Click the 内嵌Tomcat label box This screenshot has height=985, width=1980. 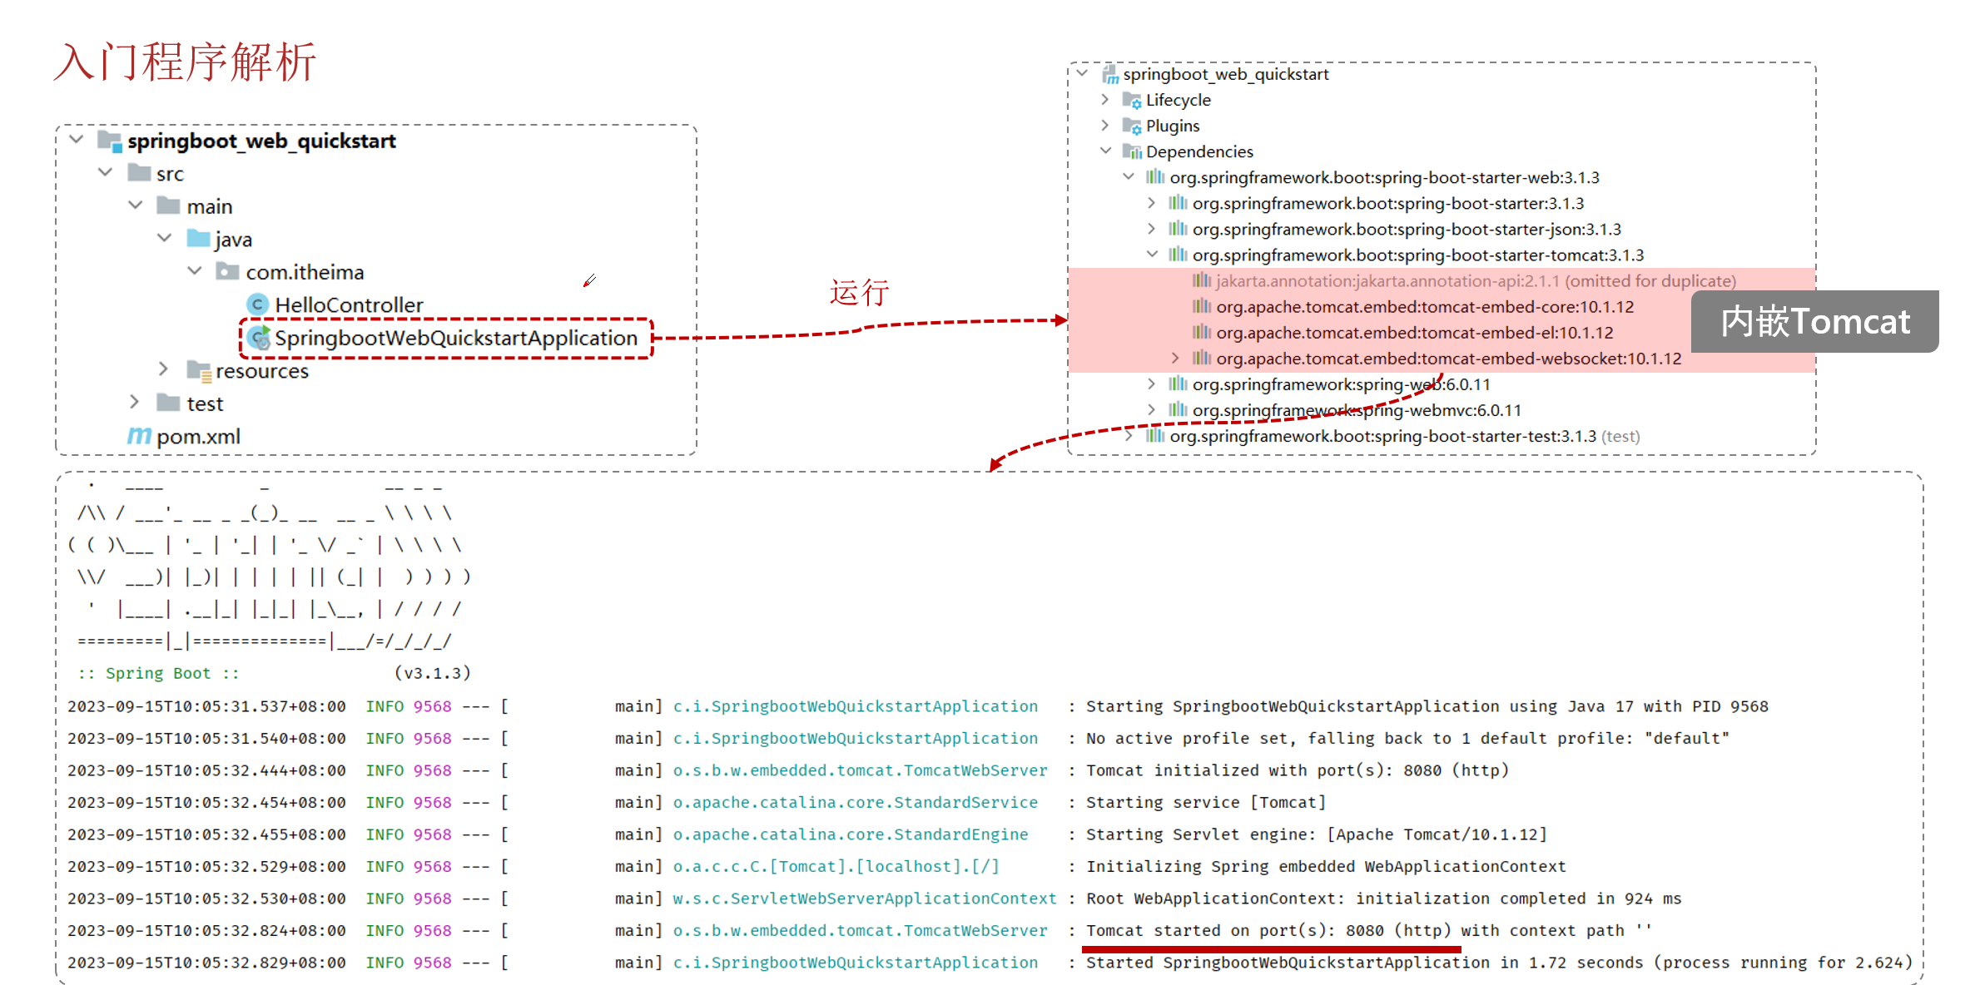click(x=1814, y=321)
